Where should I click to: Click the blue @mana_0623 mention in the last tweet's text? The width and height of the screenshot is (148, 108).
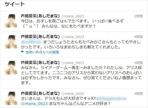click(x=34, y=104)
